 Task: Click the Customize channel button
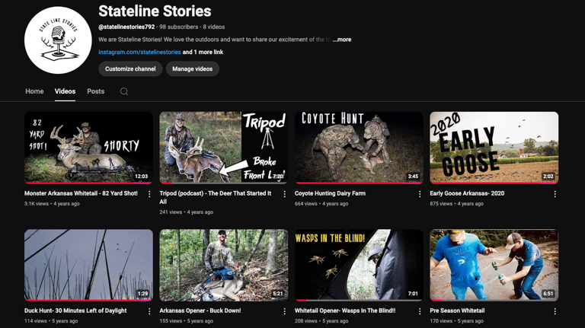click(130, 69)
